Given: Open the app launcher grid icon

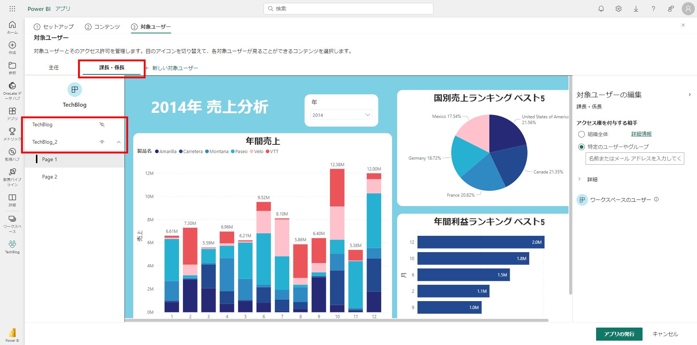Looking at the screenshot, I should 12,9.
